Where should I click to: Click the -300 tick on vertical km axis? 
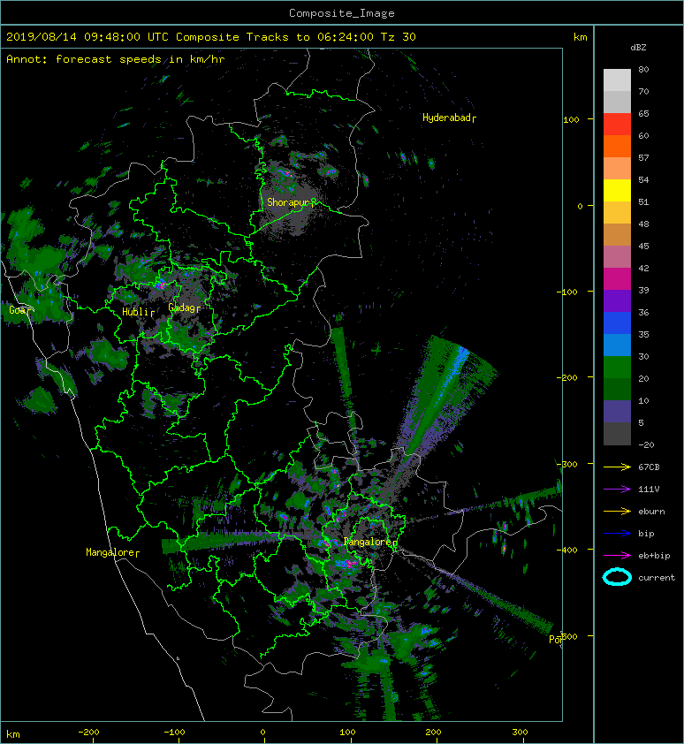(x=566, y=464)
